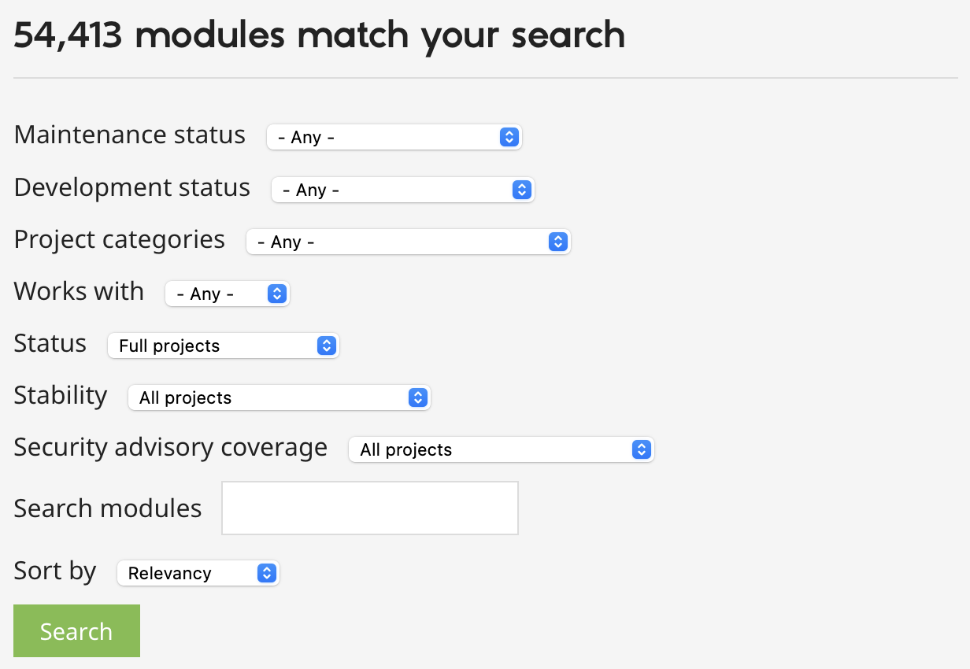The height and width of the screenshot is (669, 970).
Task: Click the Project categories chevron icon
Action: (557, 242)
